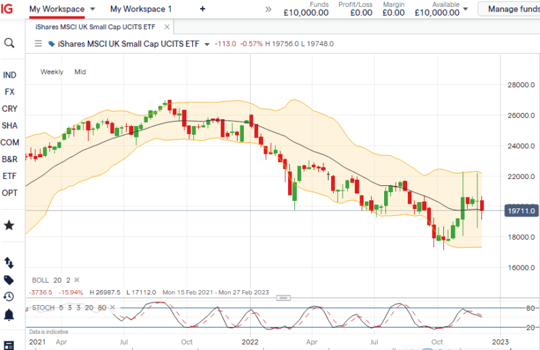Open IND markets category
The image size is (540, 350).
[10, 75]
